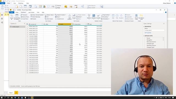Open the File tab in Power Query Editor

[x=12, y=12]
